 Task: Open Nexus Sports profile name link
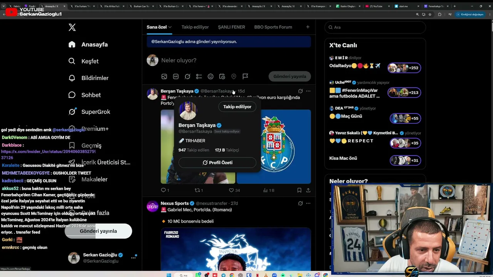coord(174,203)
